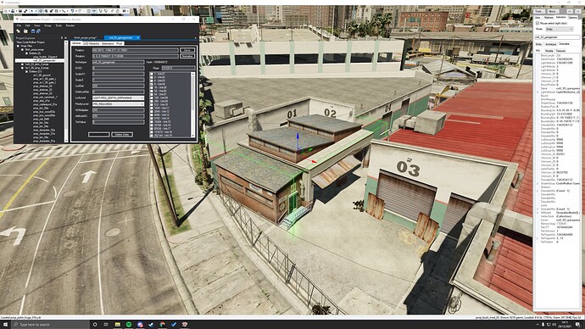
Task: Click the Open file icon in main toolbar
Action: (x=13, y=11)
